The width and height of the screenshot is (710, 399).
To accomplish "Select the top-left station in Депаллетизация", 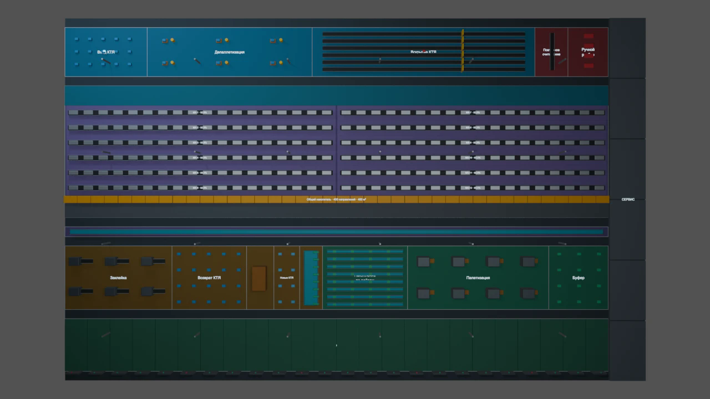I will click(168, 40).
